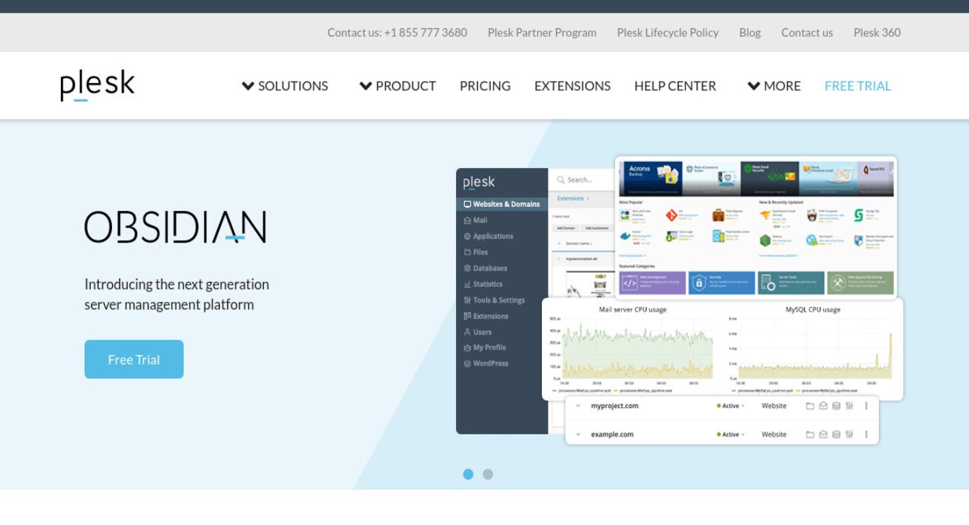This screenshot has width=969, height=525.
Task: Click the Web Apps & Site Editing tile
Action: [x=860, y=283]
